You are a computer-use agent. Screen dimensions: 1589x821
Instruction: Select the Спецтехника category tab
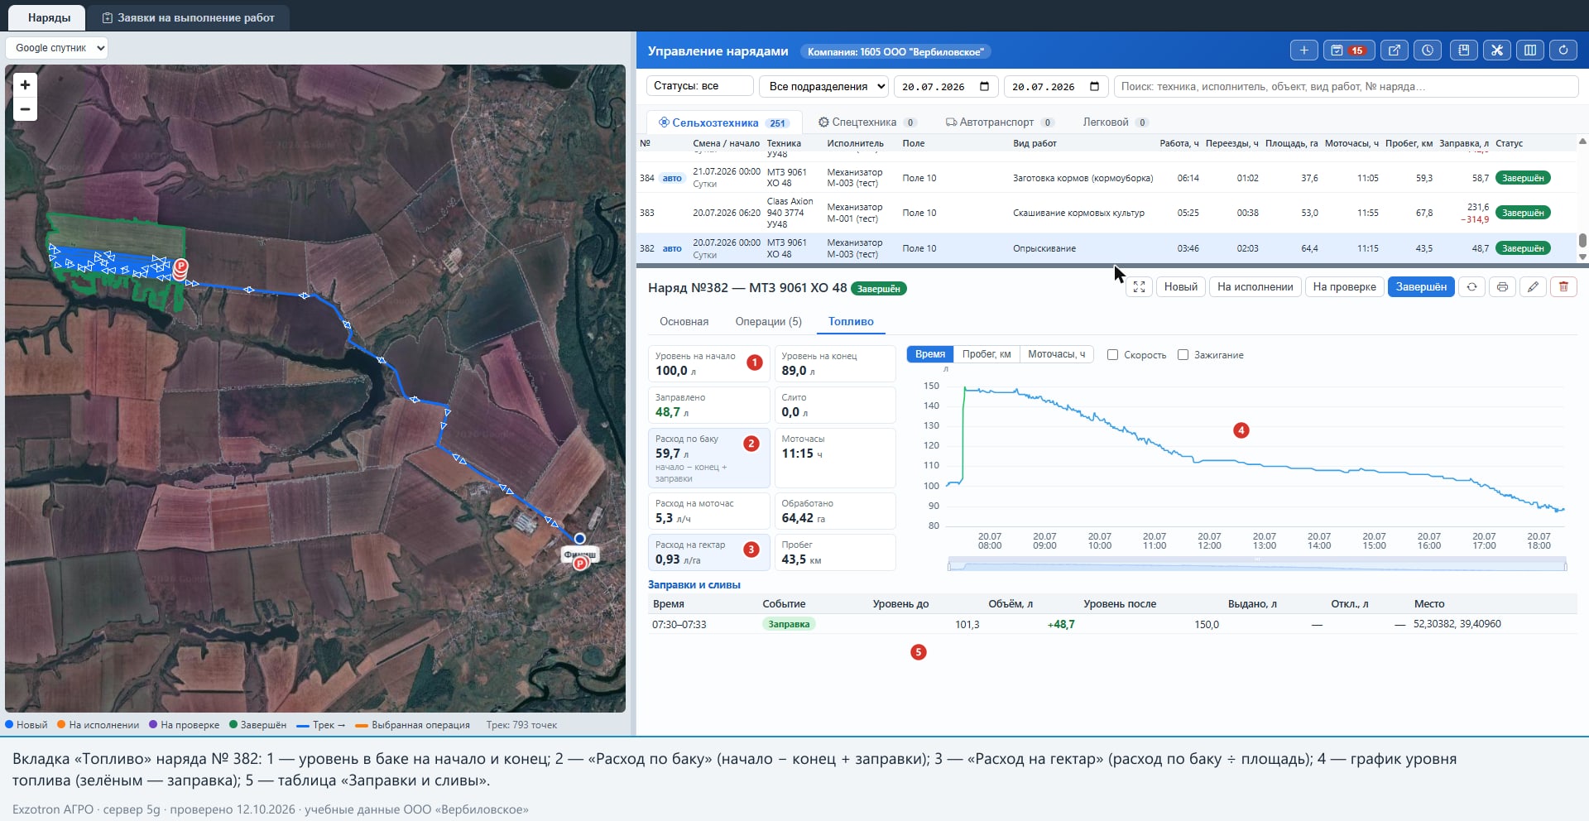867,122
